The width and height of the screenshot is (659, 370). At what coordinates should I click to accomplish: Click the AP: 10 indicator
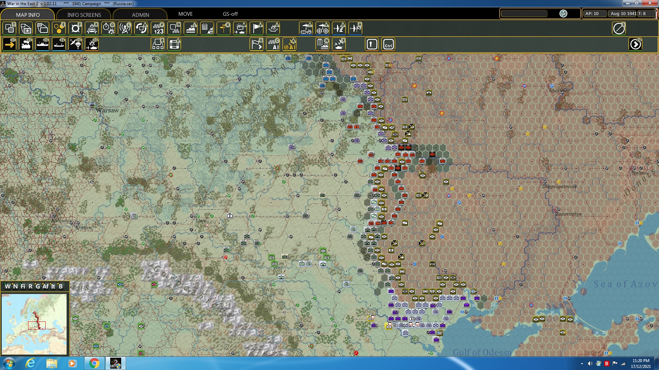[592, 14]
